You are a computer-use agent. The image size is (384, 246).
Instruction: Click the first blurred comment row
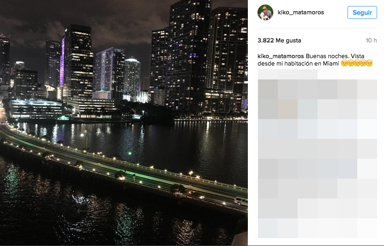pyautogui.click(x=298, y=74)
